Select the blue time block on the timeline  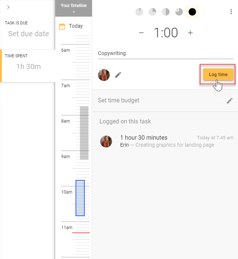pos(80,198)
